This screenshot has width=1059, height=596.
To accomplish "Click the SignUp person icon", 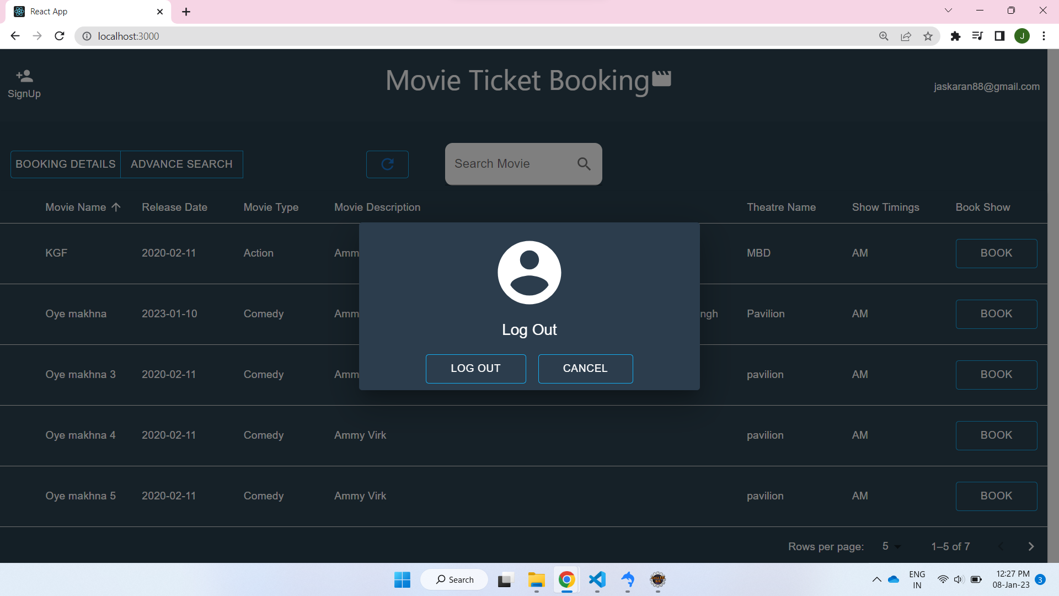I will pos(24,76).
